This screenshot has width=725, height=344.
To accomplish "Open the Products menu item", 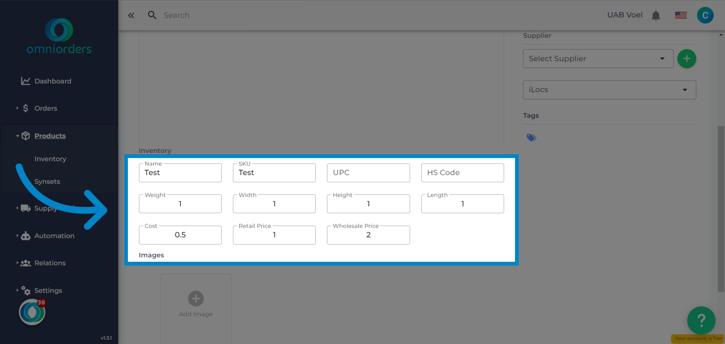I will [50, 136].
